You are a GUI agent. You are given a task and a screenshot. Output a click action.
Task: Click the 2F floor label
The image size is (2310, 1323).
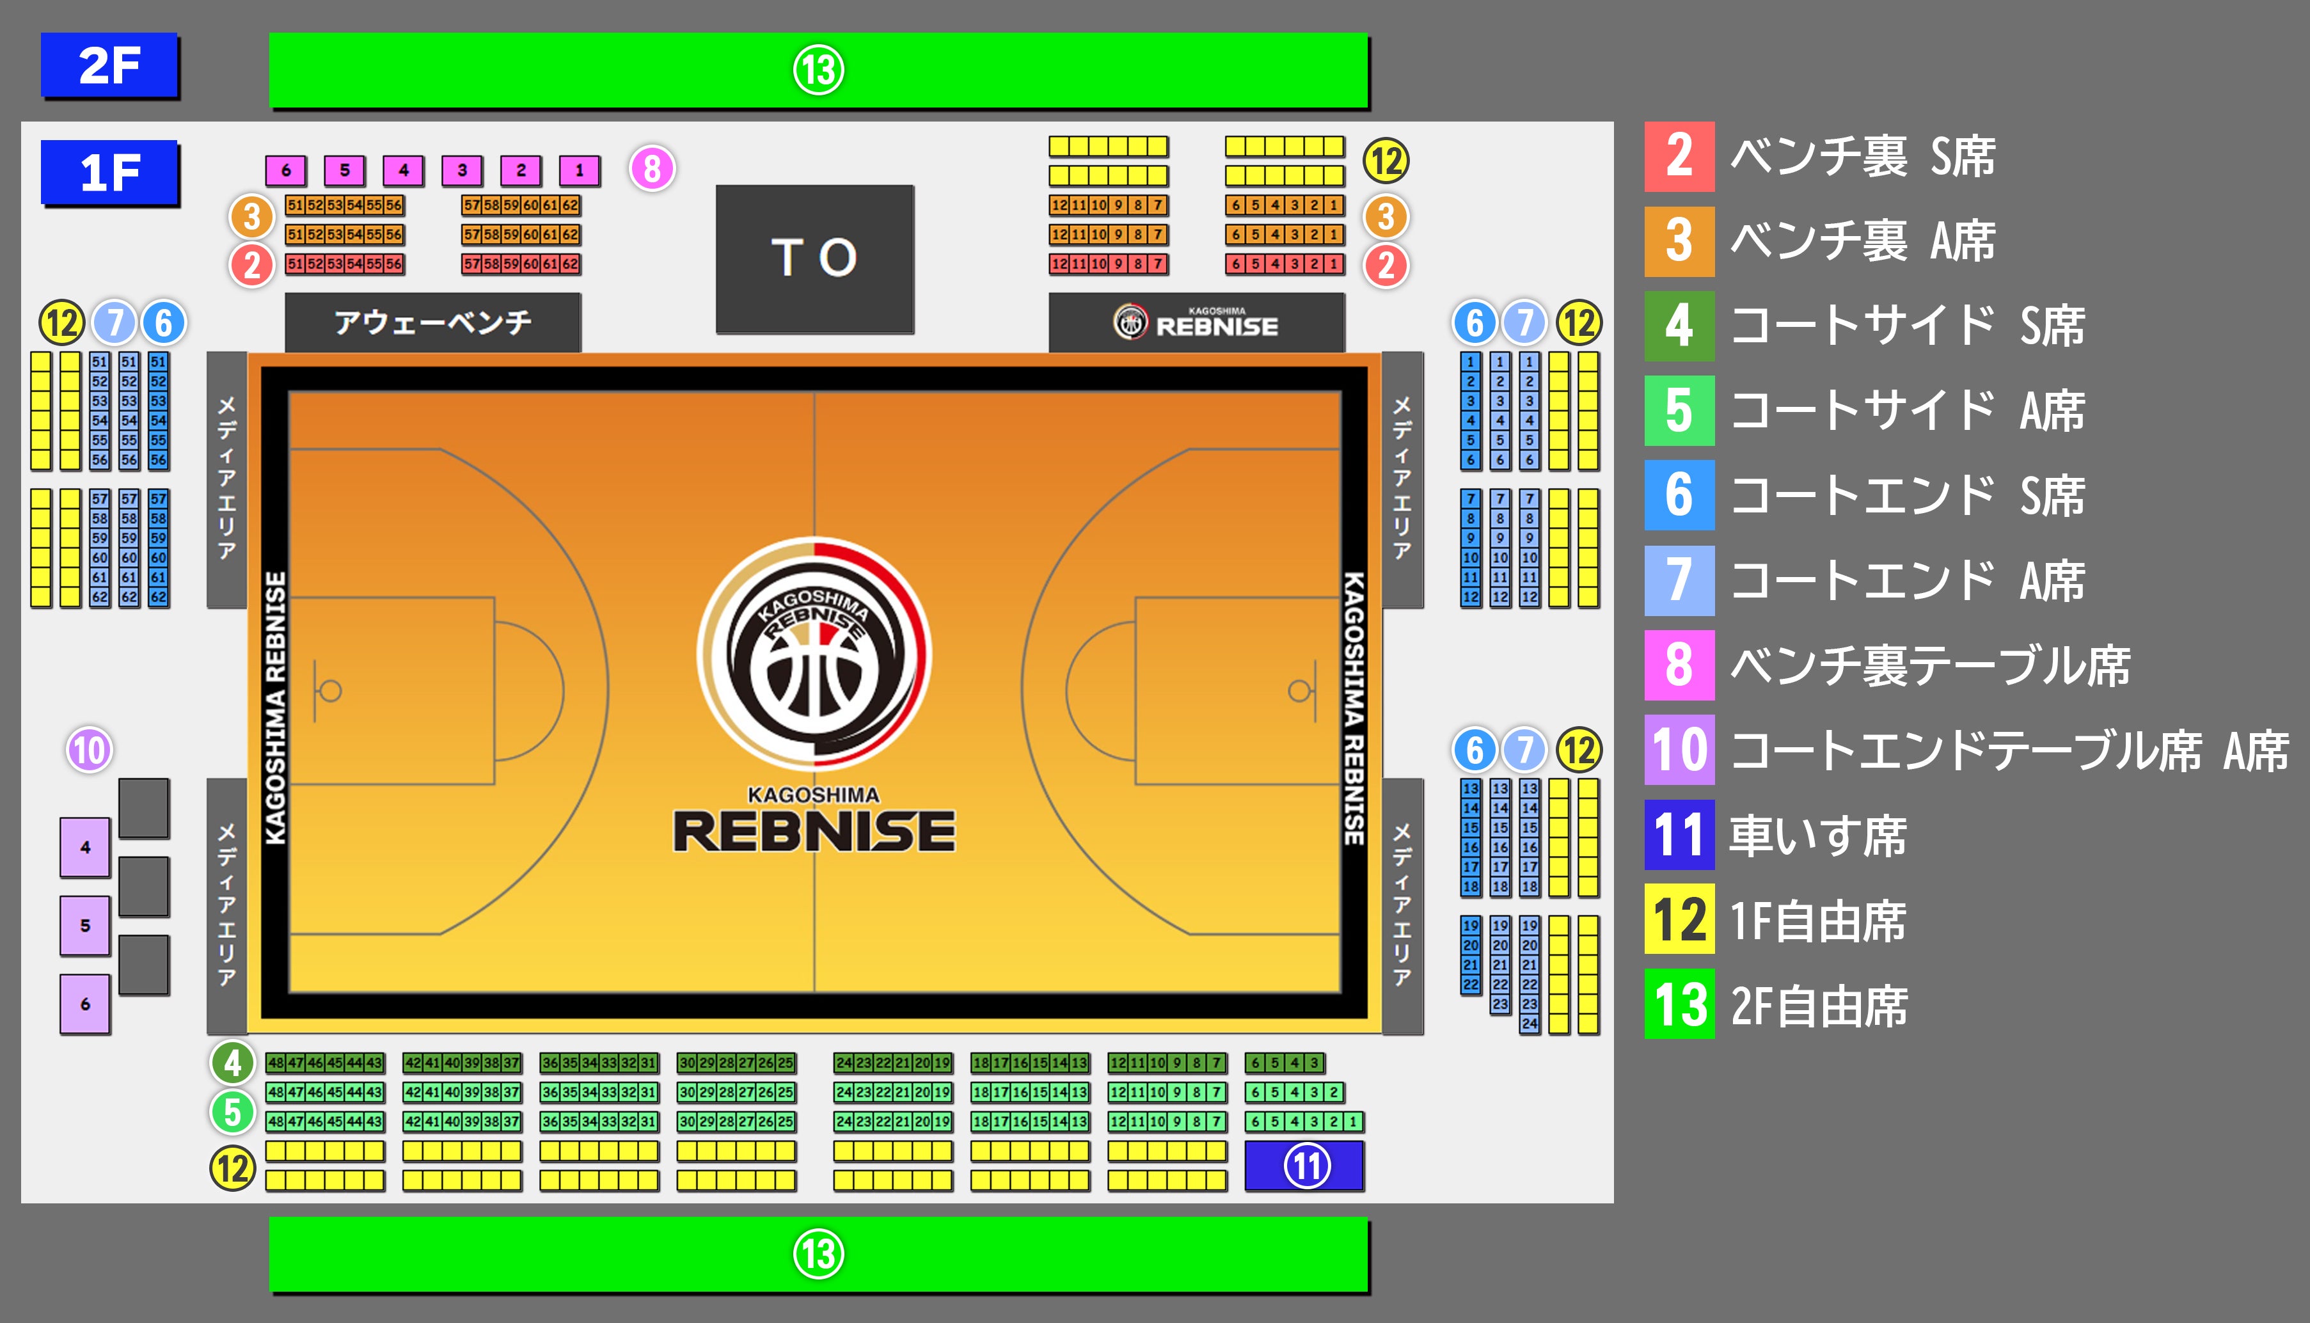pyautogui.click(x=109, y=65)
